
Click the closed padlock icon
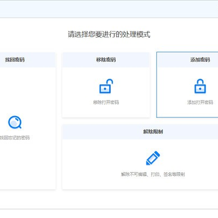point(200,86)
